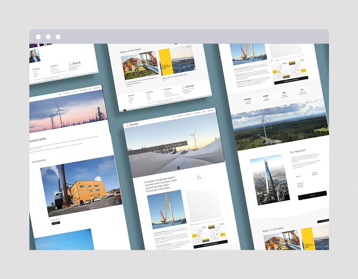Open the orange factory building photo

pos(81,186)
